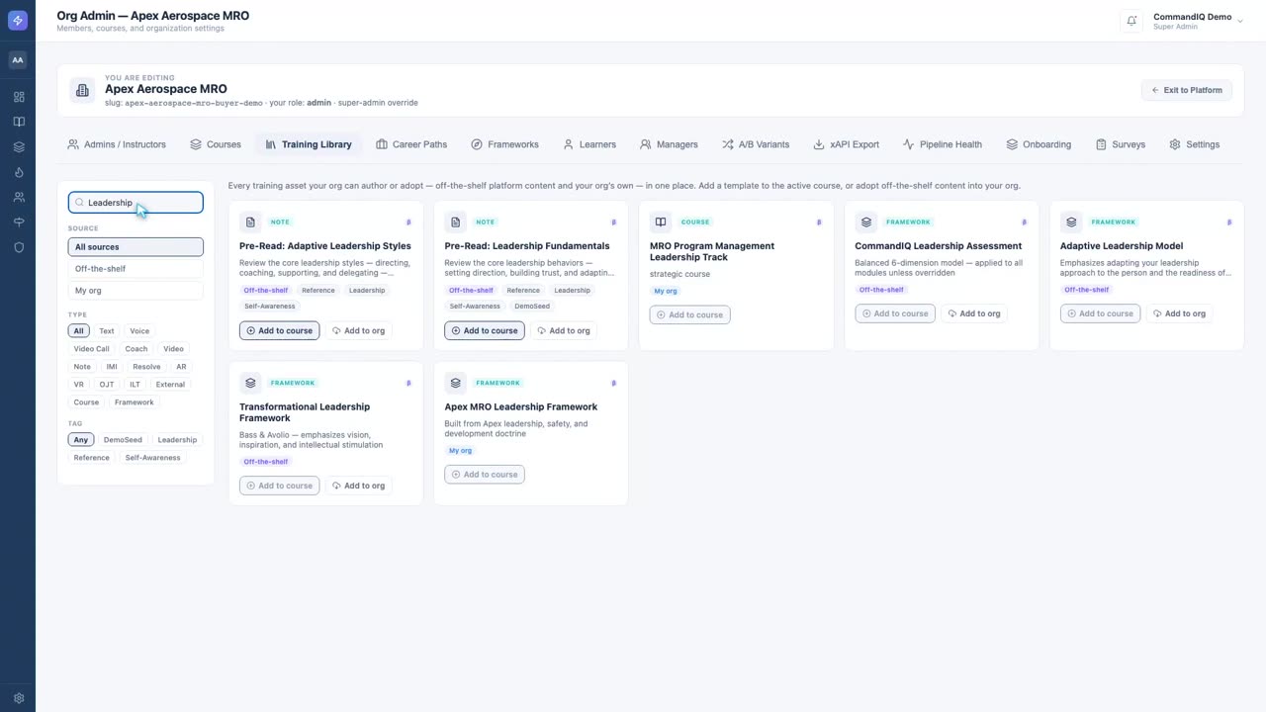The image size is (1266, 712).
Task: Focus the Leadership search field
Action: coord(136,203)
